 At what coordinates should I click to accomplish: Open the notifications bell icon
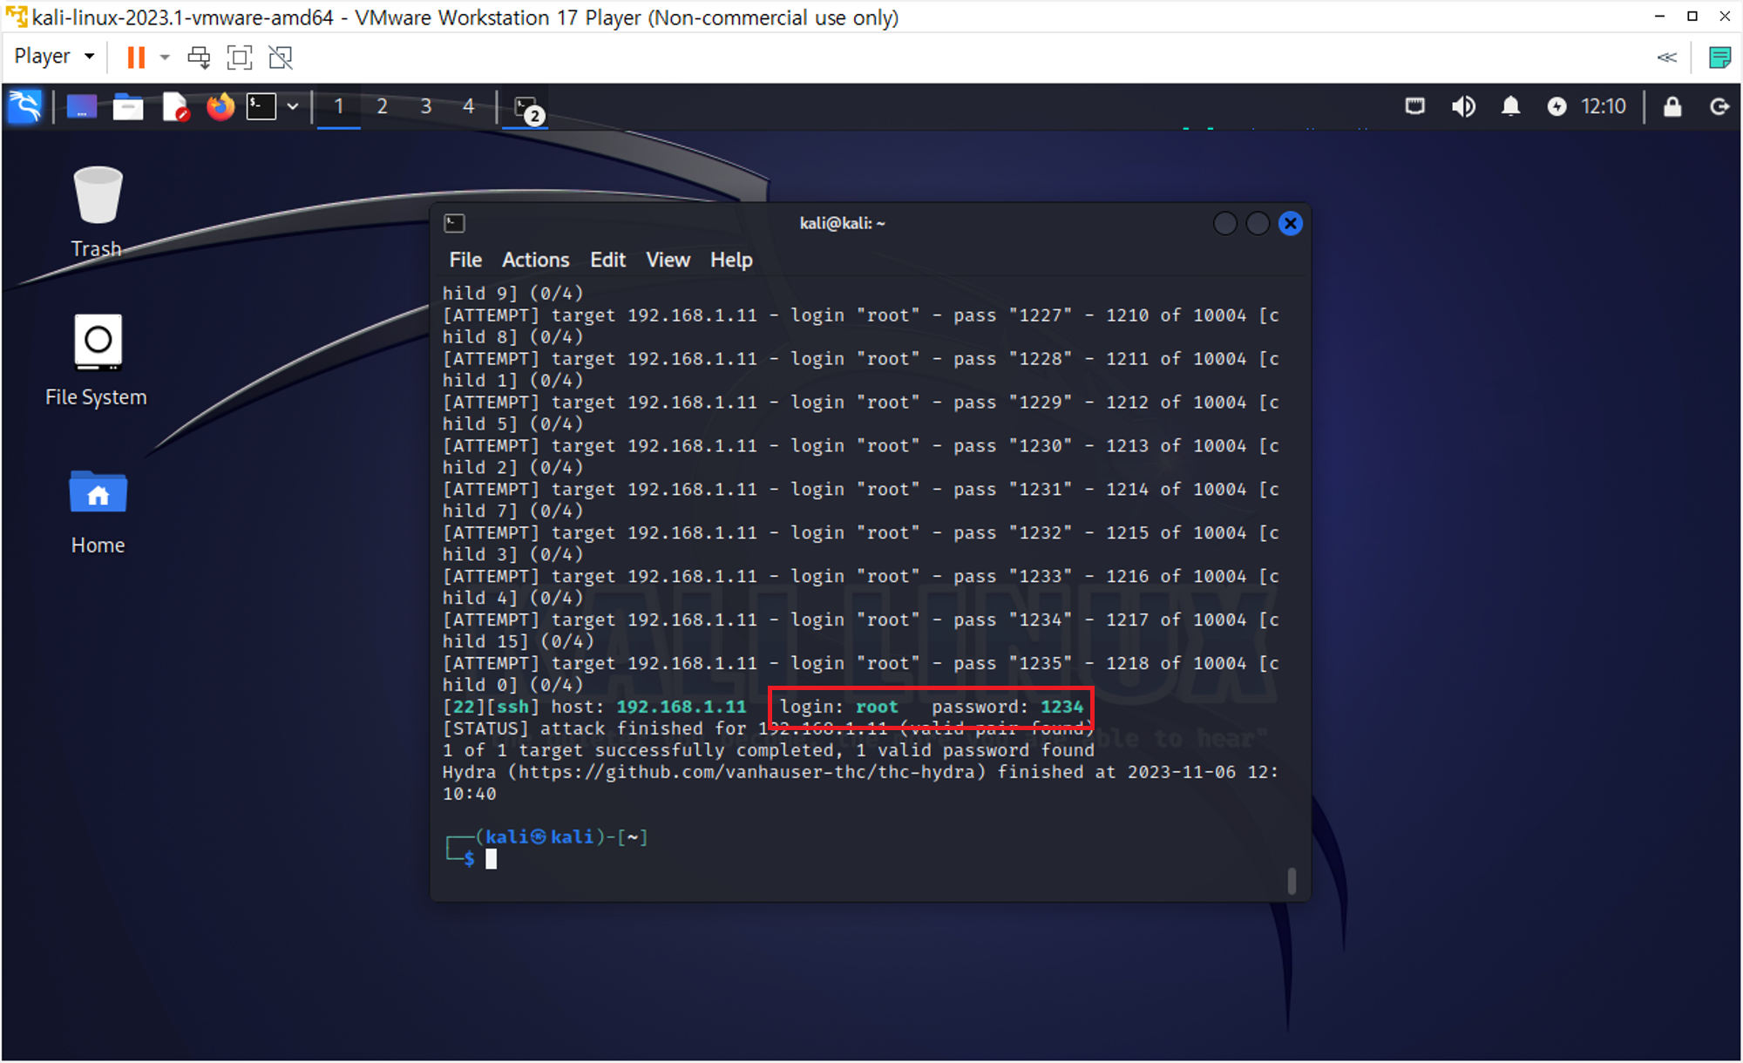click(x=1510, y=106)
